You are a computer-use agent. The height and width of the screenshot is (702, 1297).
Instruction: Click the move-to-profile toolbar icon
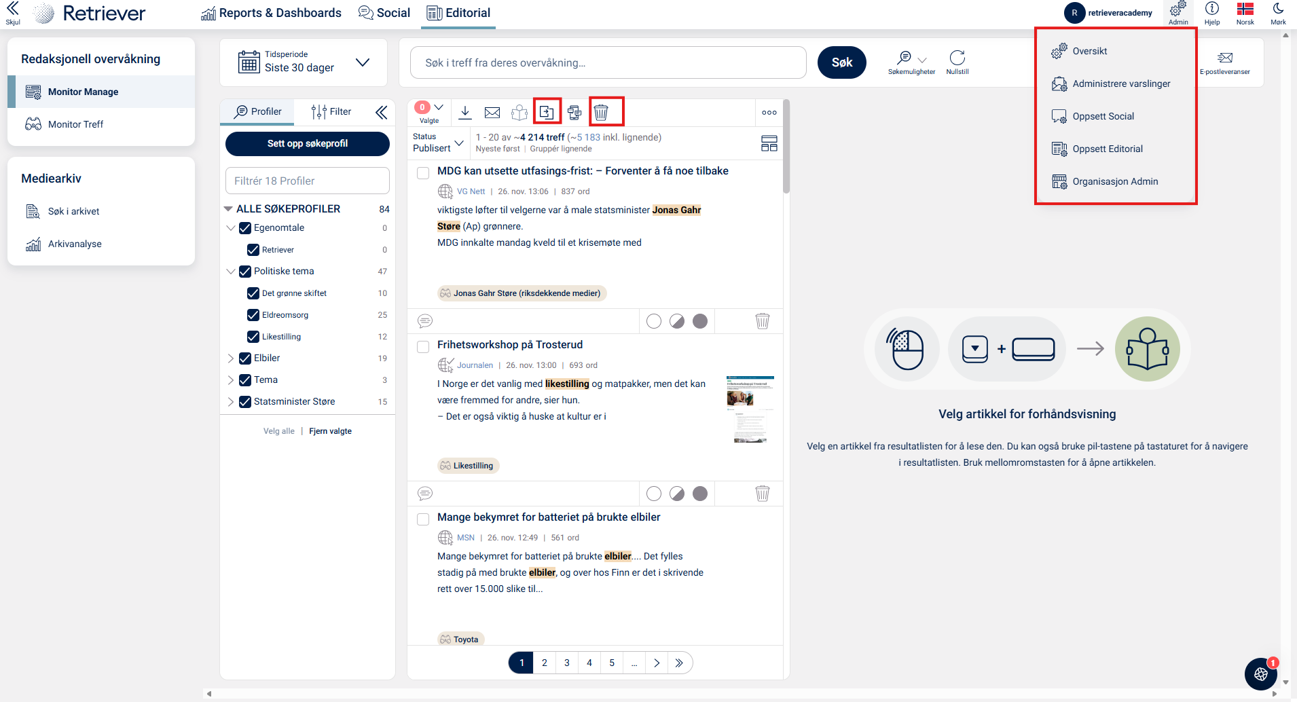(x=547, y=112)
